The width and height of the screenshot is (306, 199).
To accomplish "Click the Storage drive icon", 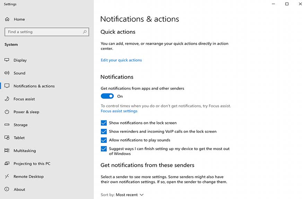I will point(7,124).
